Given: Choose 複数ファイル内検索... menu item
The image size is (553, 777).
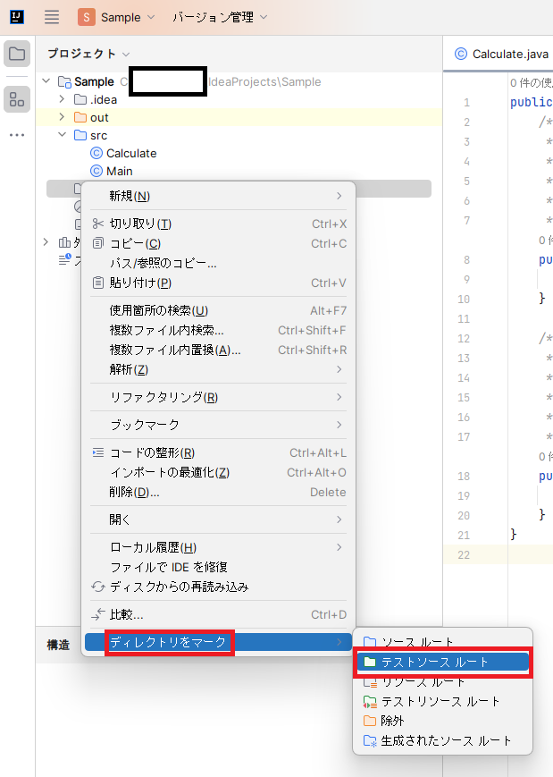Looking at the screenshot, I should click(x=218, y=330).
